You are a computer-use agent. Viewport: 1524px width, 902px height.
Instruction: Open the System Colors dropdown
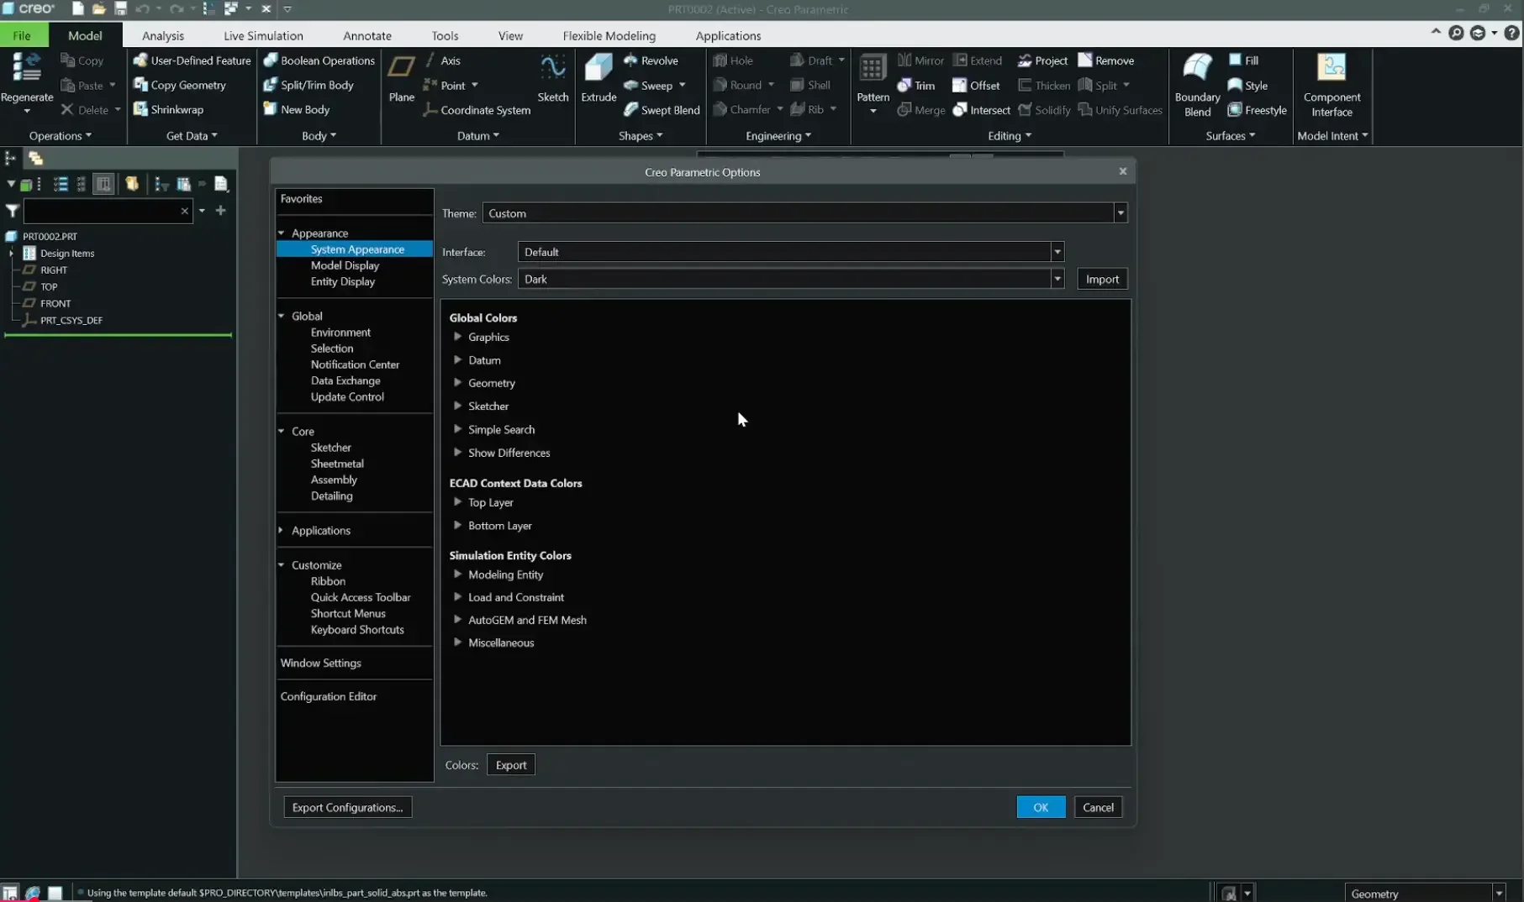(x=1057, y=279)
